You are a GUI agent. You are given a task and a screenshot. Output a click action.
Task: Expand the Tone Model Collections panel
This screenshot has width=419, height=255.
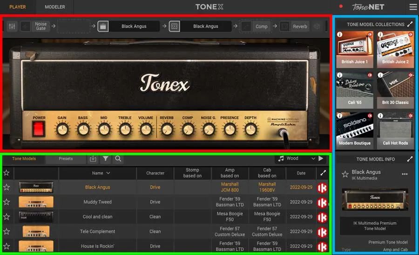(x=410, y=24)
